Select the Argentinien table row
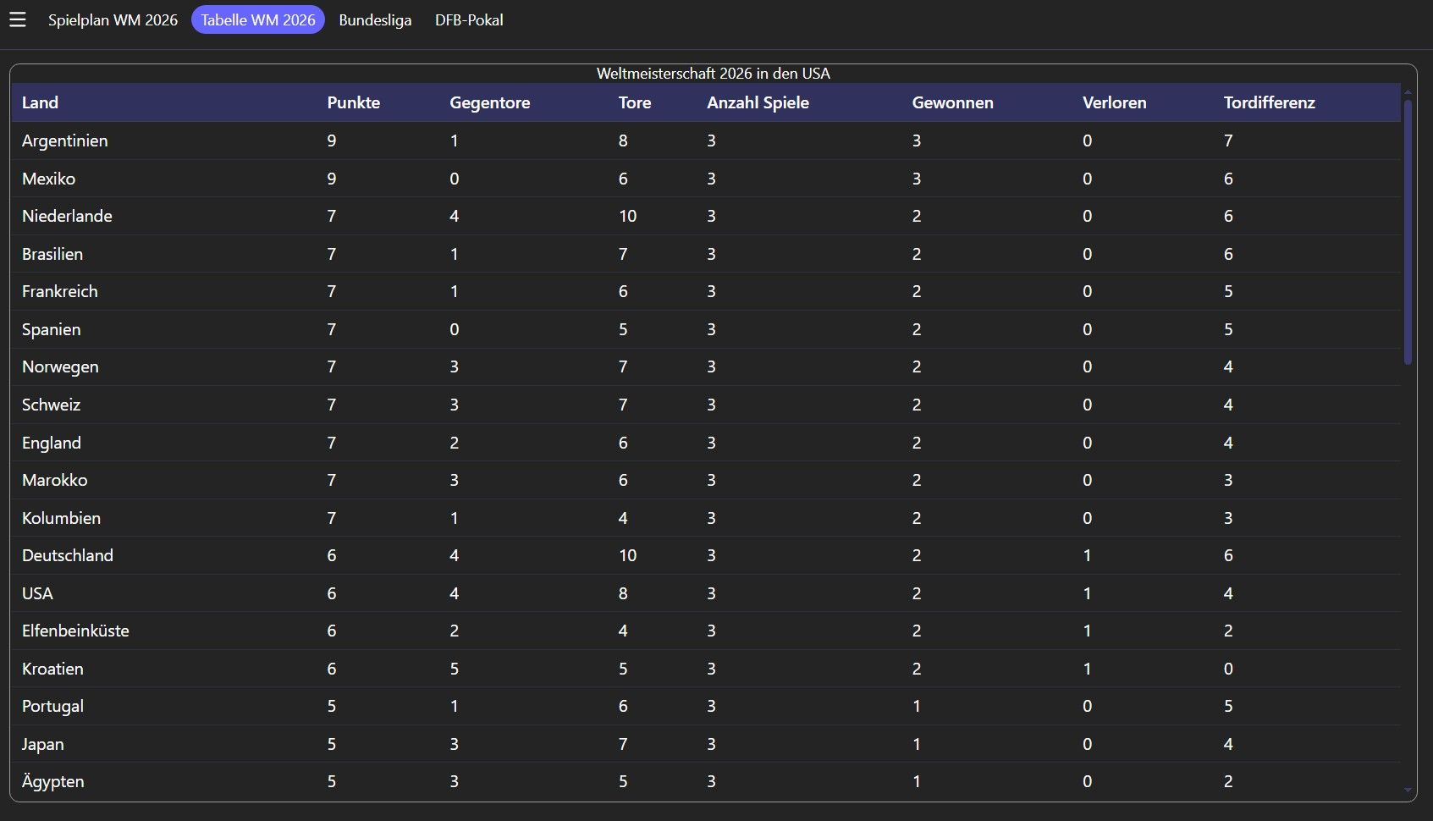Viewport: 1433px width, 821px height. coord(706,141)
